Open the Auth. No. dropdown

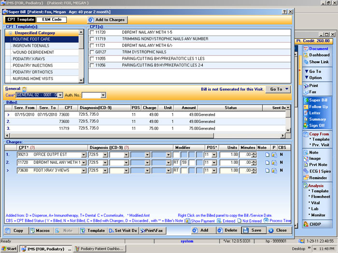(x=103, y=95)
